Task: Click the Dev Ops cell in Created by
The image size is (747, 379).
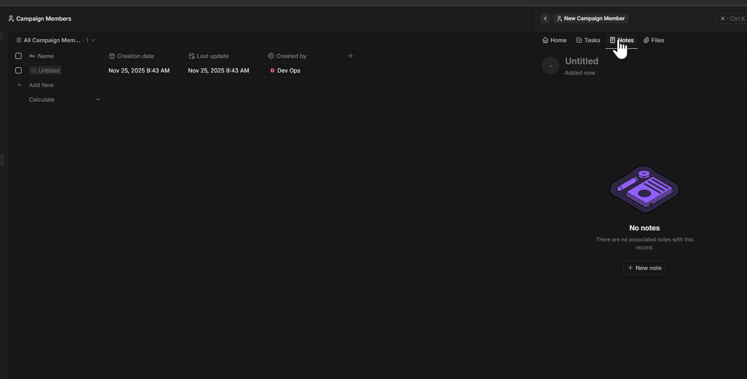Action: tap(304, 70)
